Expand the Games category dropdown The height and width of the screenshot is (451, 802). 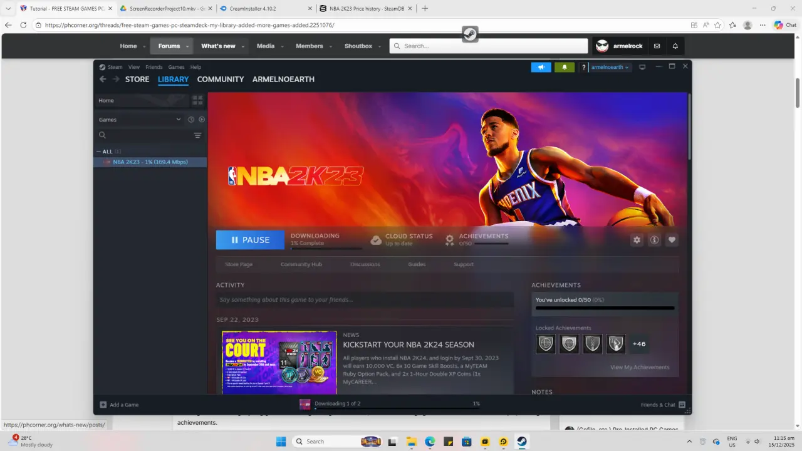(179, 120)
